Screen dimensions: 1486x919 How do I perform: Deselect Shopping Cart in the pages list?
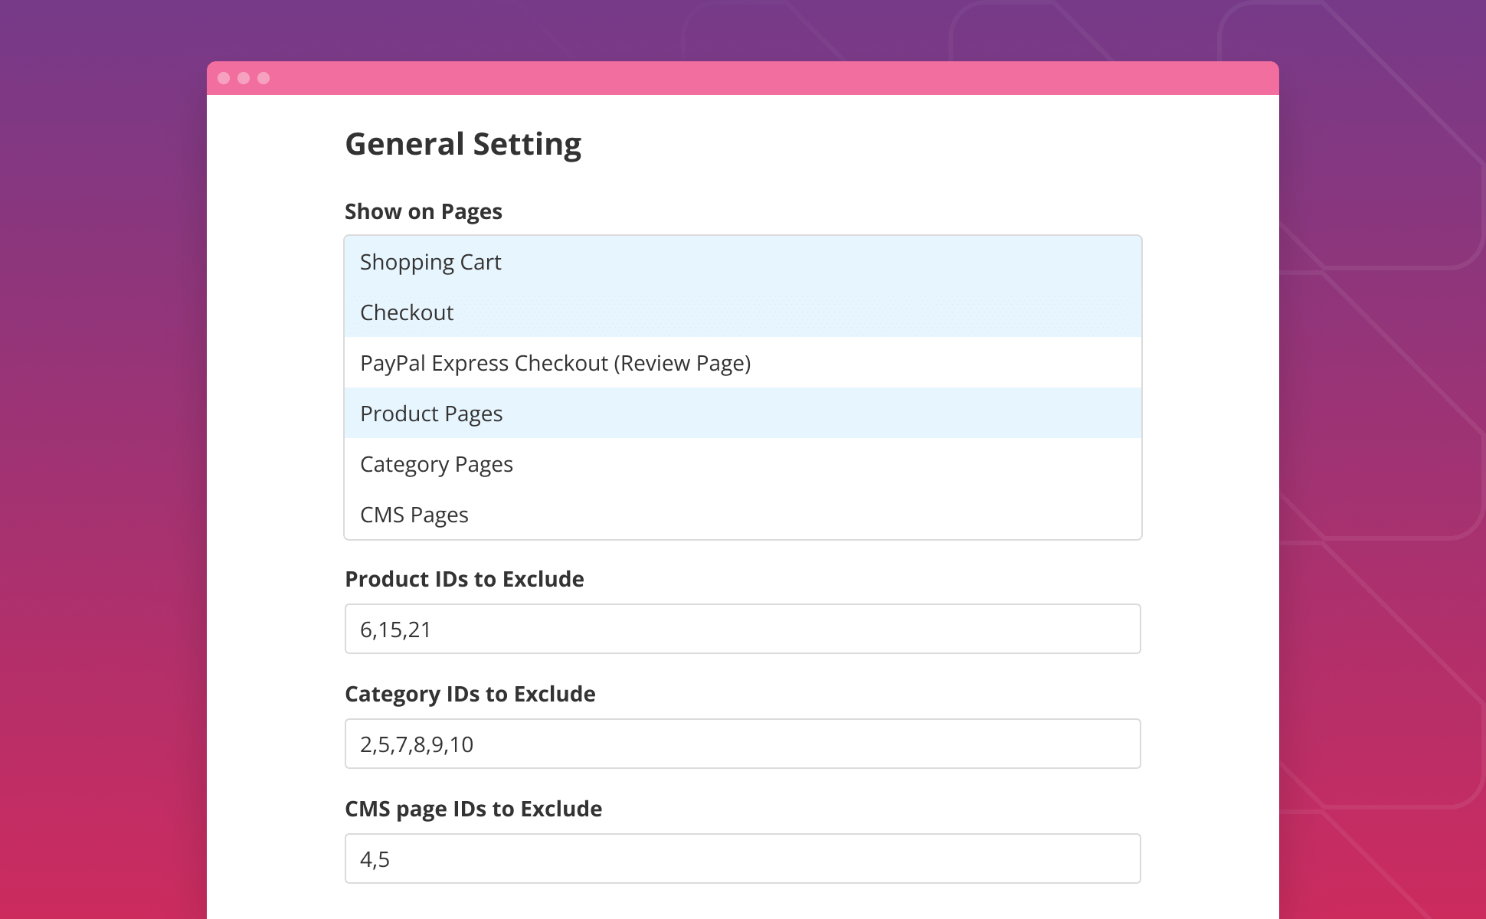tap(430, 262)
